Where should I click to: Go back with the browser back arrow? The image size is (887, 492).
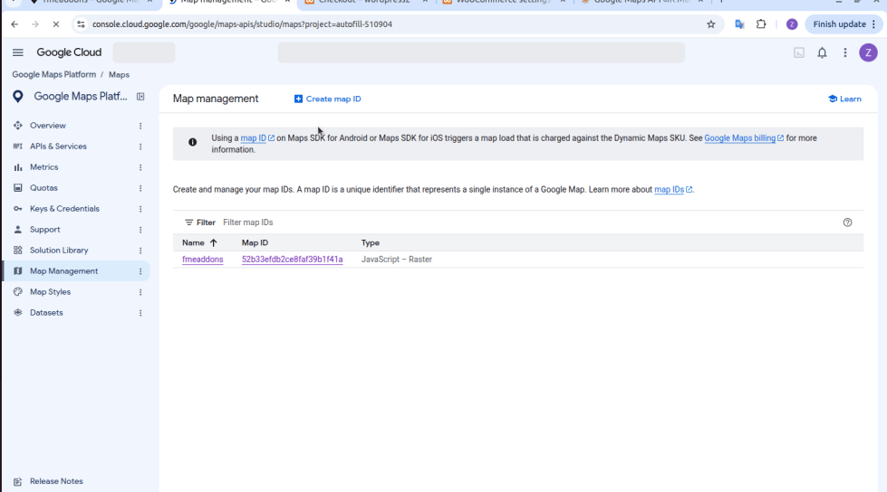tap(14, 24)
